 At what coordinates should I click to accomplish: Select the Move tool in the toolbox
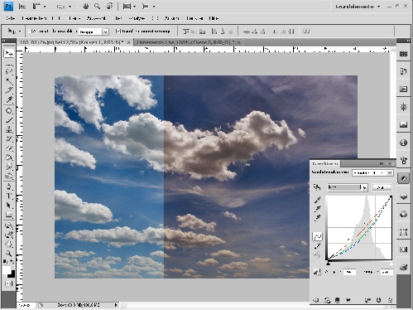(x=9, y=54)
